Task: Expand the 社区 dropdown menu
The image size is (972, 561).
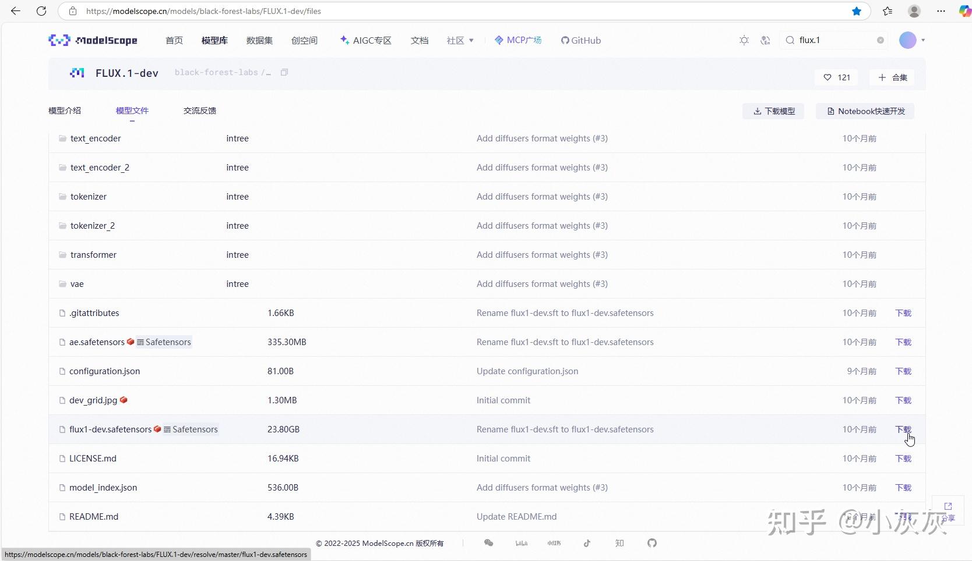Action: click(460, 40)
